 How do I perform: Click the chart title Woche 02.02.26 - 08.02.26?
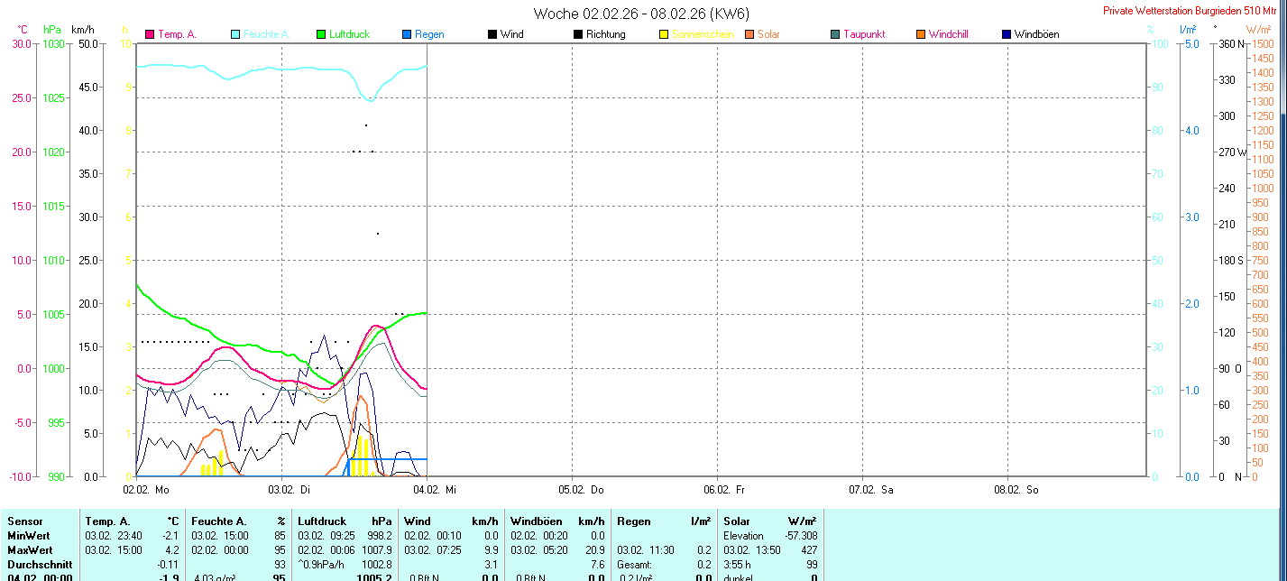click(641, 14)
